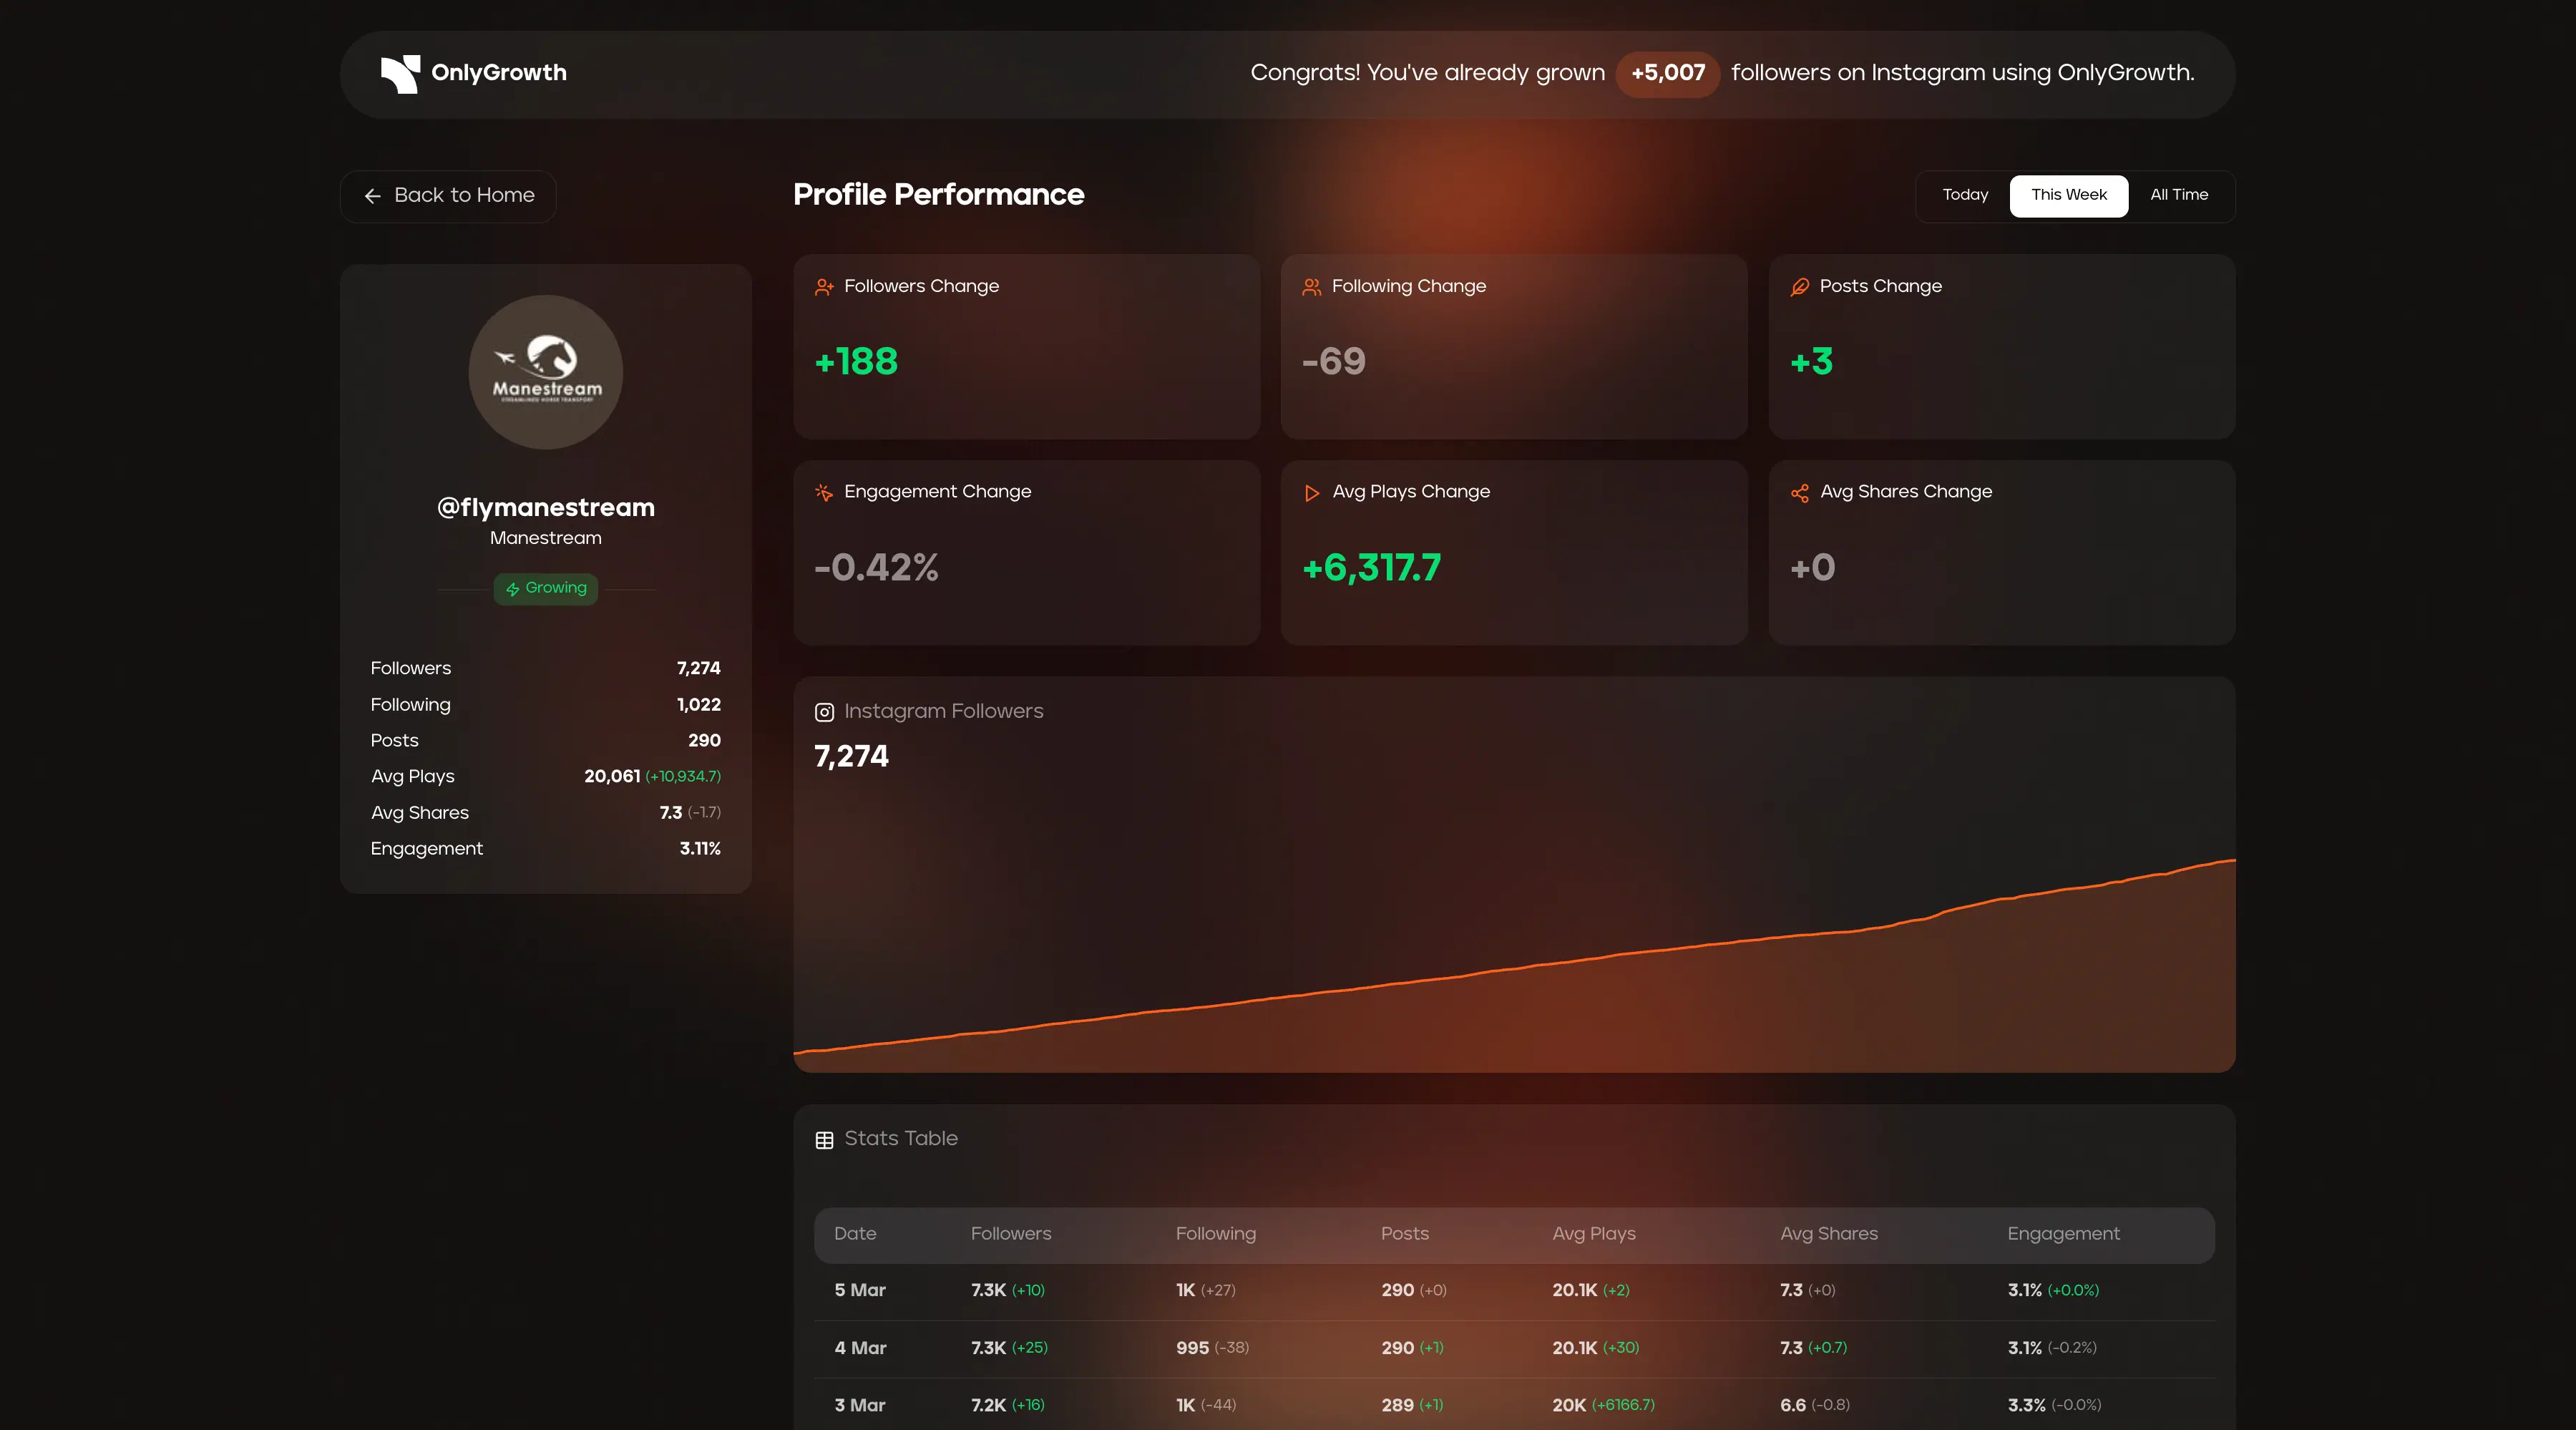Click the Growing status badge

point(545,588)
